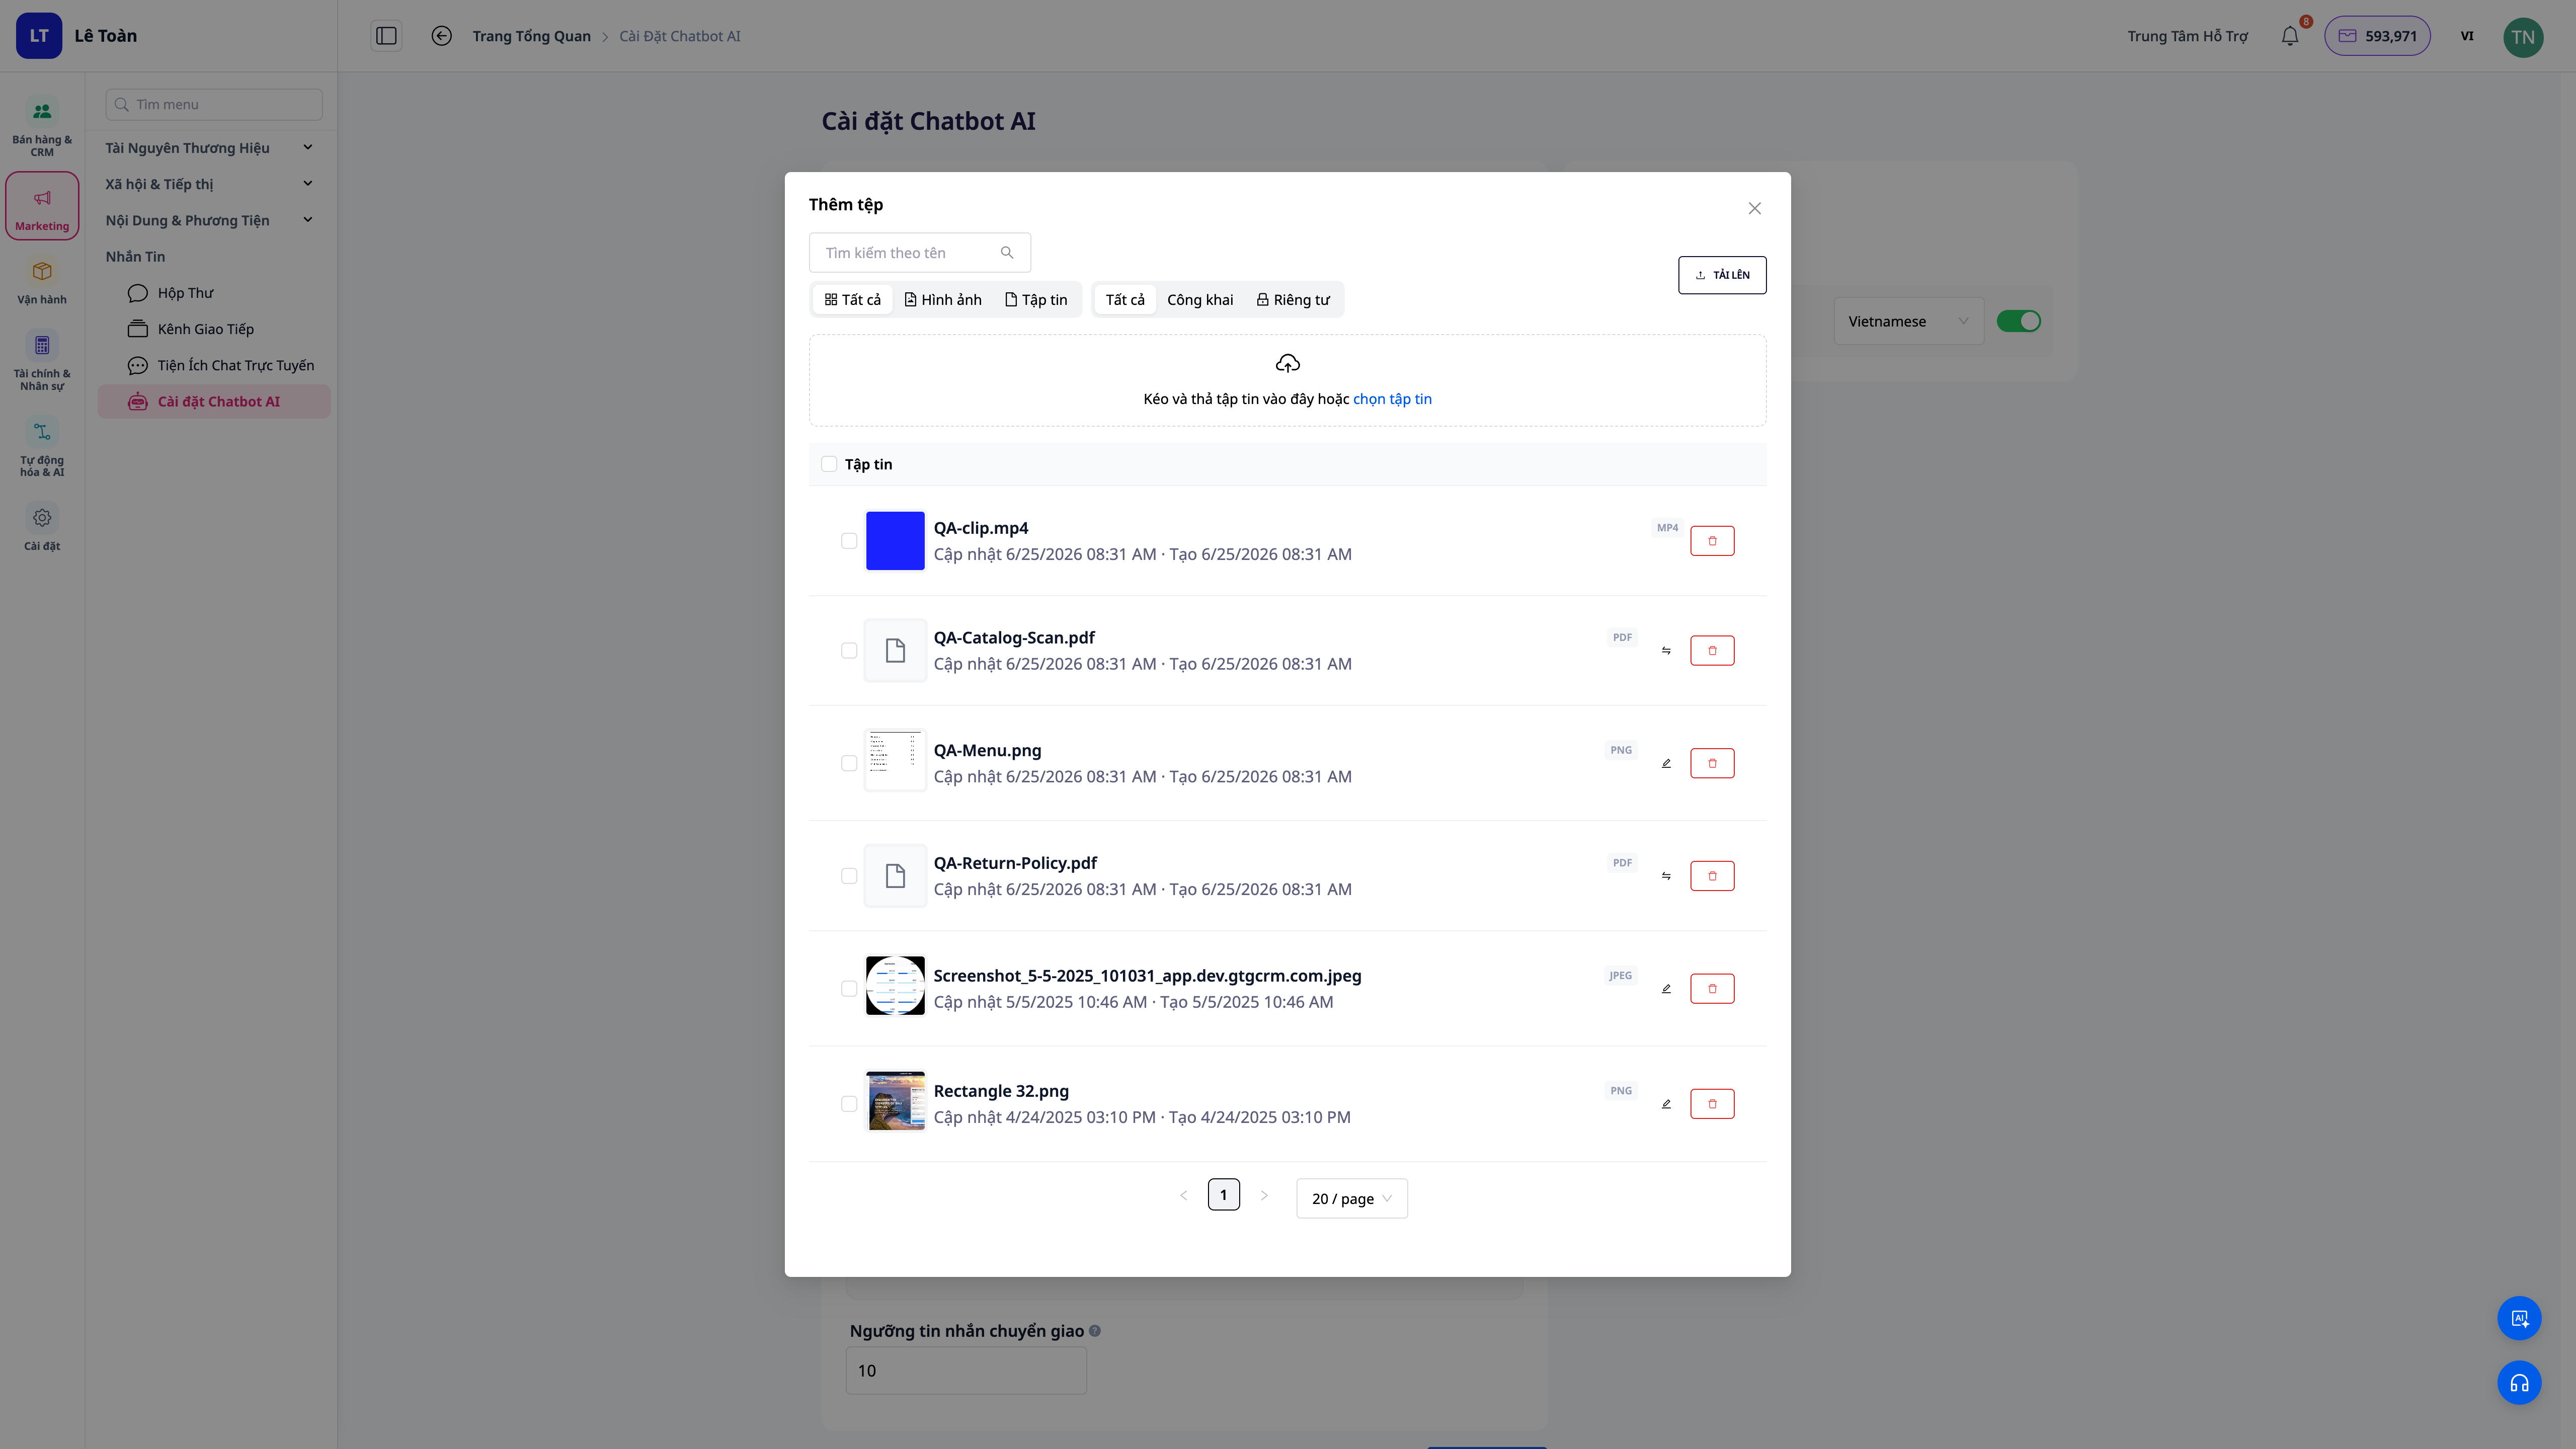
Task: Select the Công khai filter tab
Action: point(1199,300)
